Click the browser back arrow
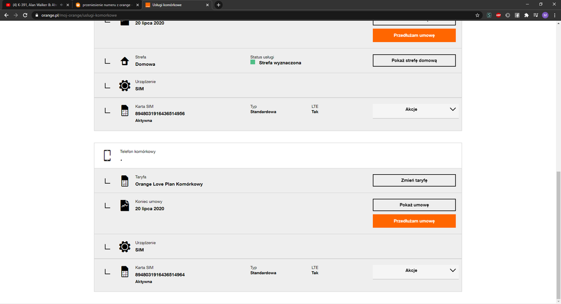Image resolution: width=561 pixels, height=304 pixels. click(6, 15)
